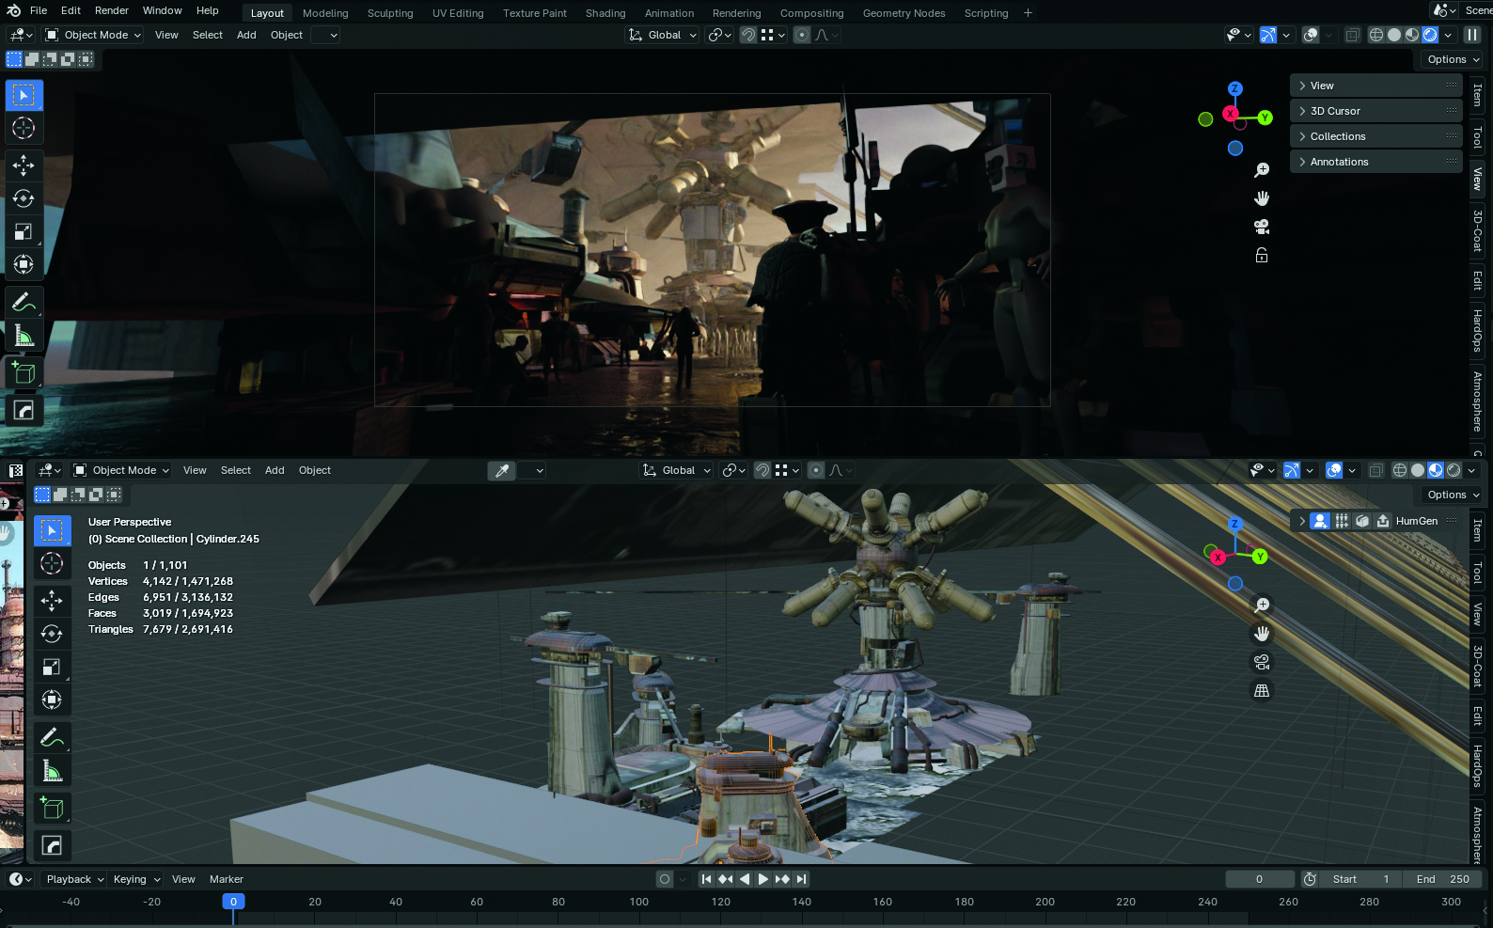Screen dimensions: 1493x928
Task: Add a new workspace with the plus button
Action: click(x=1028, y=13)
